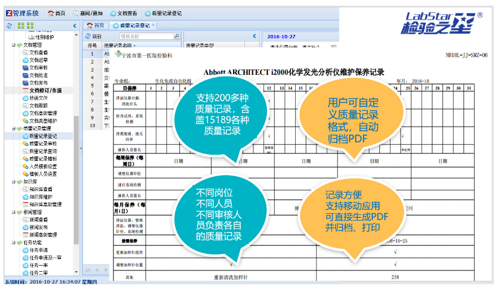The width and height of the screenshot is (496, 287).
Task: Click the 文档批准 folder icon in the tree
Action: [x=25, y=75]
